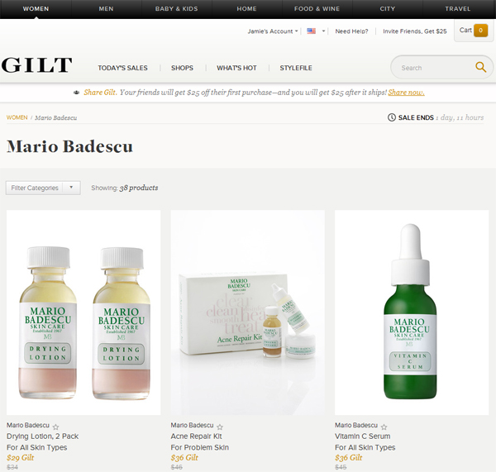Click the GILT logo
496x472 pixels.
click(x=36, y=65)
